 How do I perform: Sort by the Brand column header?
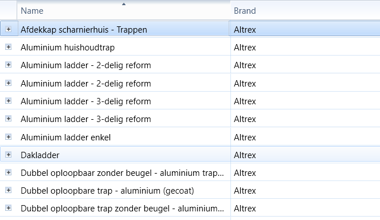pos(305,10)
